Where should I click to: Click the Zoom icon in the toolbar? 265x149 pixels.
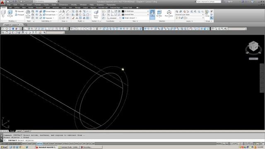216,29
